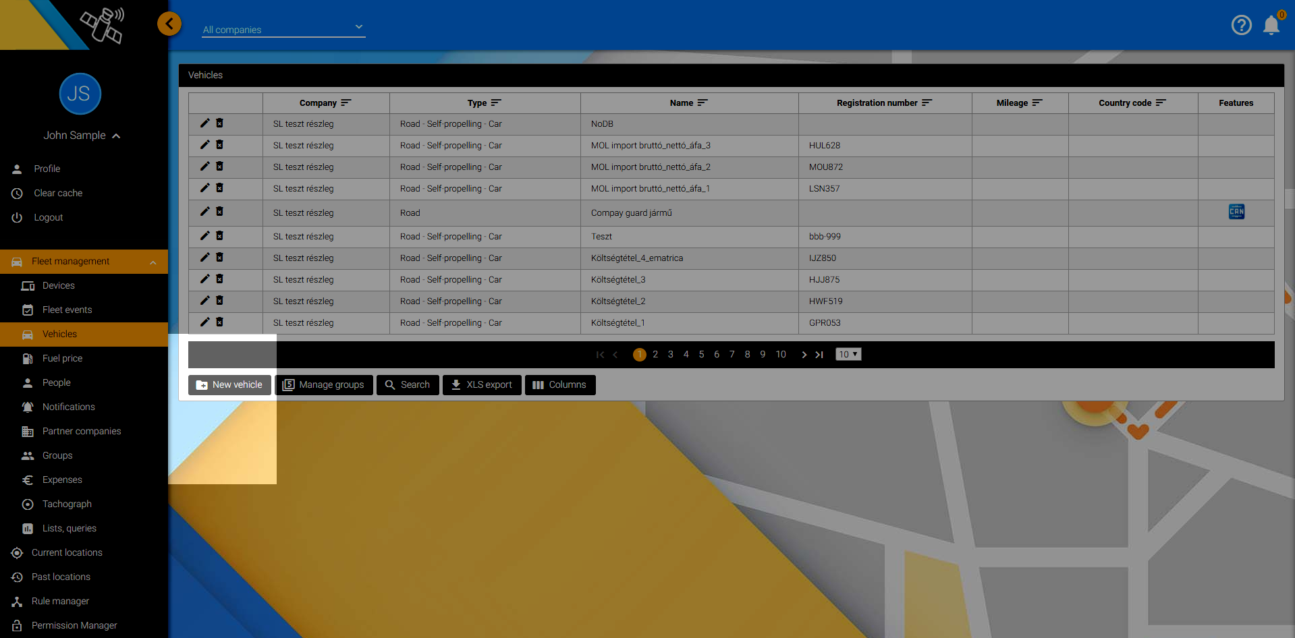Open the All companies dropdown

coord(283,29)
